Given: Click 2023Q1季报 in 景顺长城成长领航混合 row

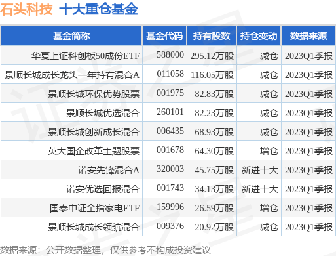Looking at the screenshot, I should coord(308,227).
